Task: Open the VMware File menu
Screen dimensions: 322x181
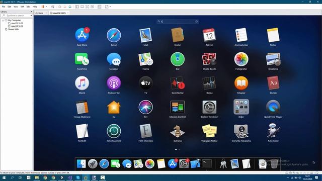Action: pos(4,7)
